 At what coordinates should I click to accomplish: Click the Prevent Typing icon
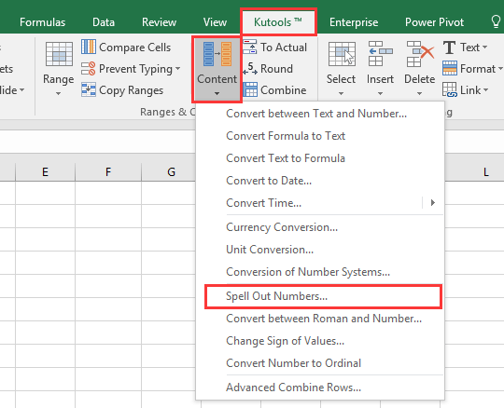[89, 68]
